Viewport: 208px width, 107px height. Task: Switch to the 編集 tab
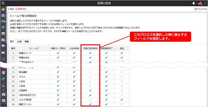click(27, 42)
